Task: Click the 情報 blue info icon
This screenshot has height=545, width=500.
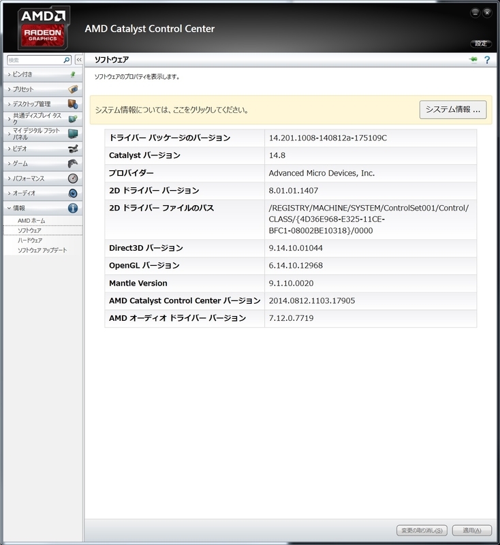Action: pyautogui.click(x=73, y=208)
